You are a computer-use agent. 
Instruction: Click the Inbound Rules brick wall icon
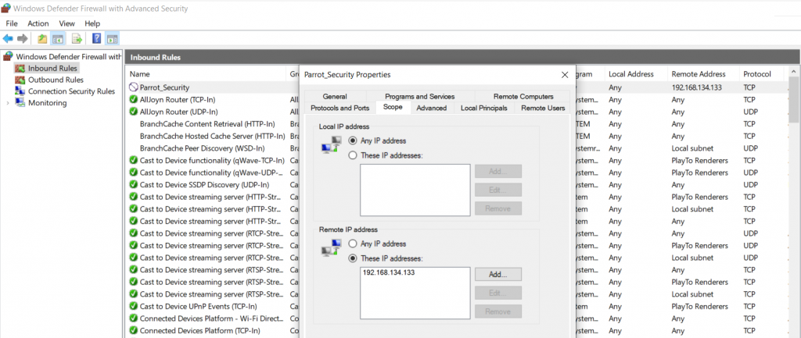(20, 69)
